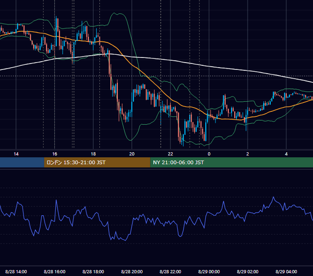
Task: Click the 8/28 18:00 date label
Action: (93, 271)
